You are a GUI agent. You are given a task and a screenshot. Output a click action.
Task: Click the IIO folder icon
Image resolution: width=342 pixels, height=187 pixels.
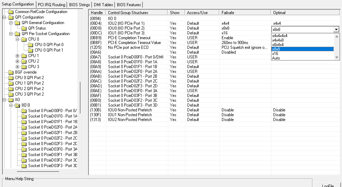click(x=11, y=100)
